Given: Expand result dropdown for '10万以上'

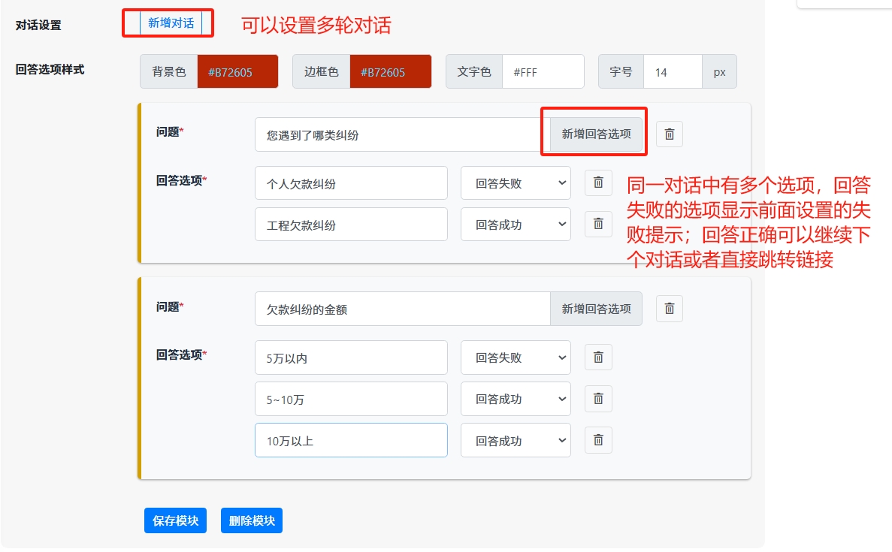Looking at the screenshot, I should (x=516, y=440).
